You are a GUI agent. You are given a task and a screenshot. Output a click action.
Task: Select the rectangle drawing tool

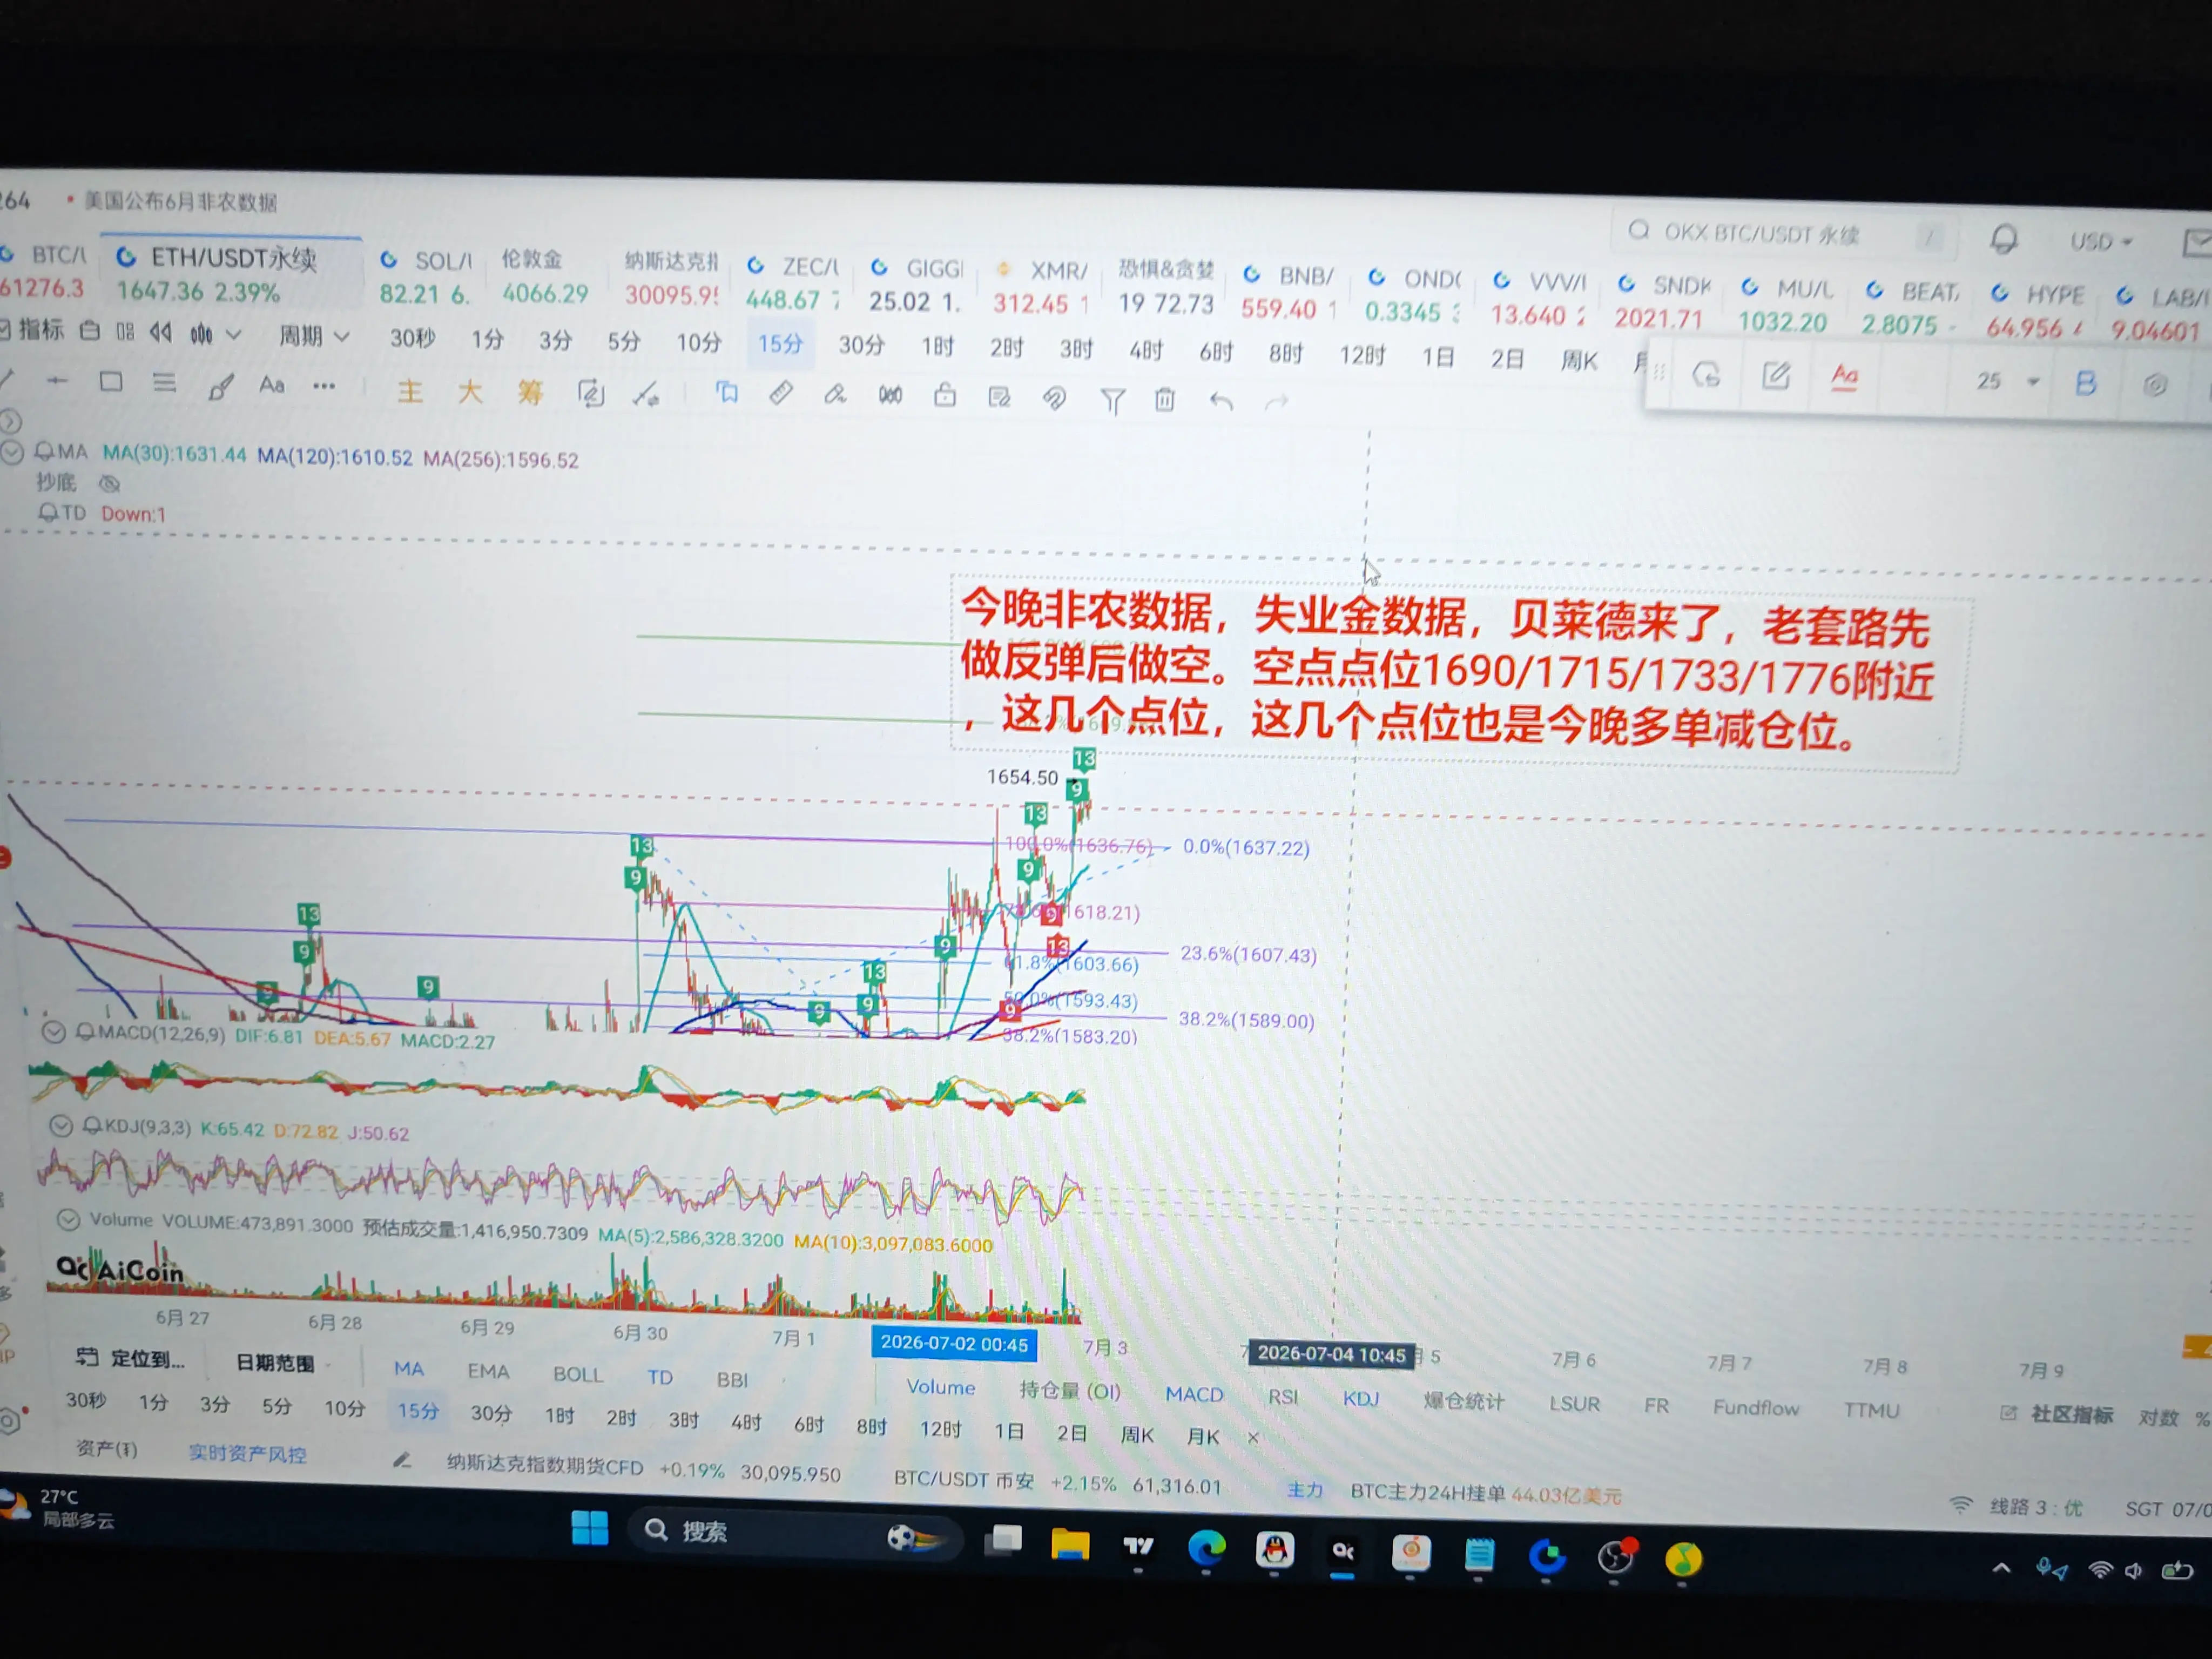[x=111, y=382]
